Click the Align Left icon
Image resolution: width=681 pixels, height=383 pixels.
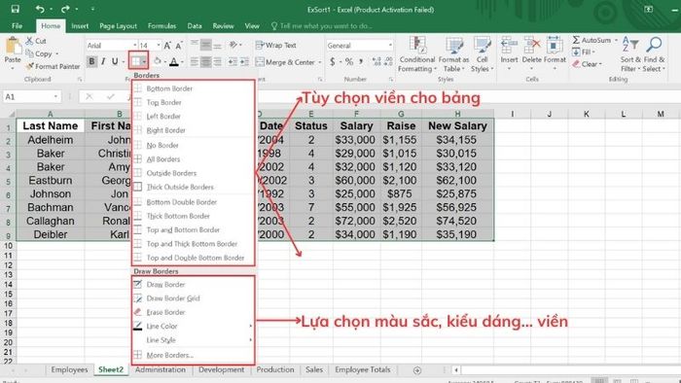pyautogui.click(x=195, y=62)
